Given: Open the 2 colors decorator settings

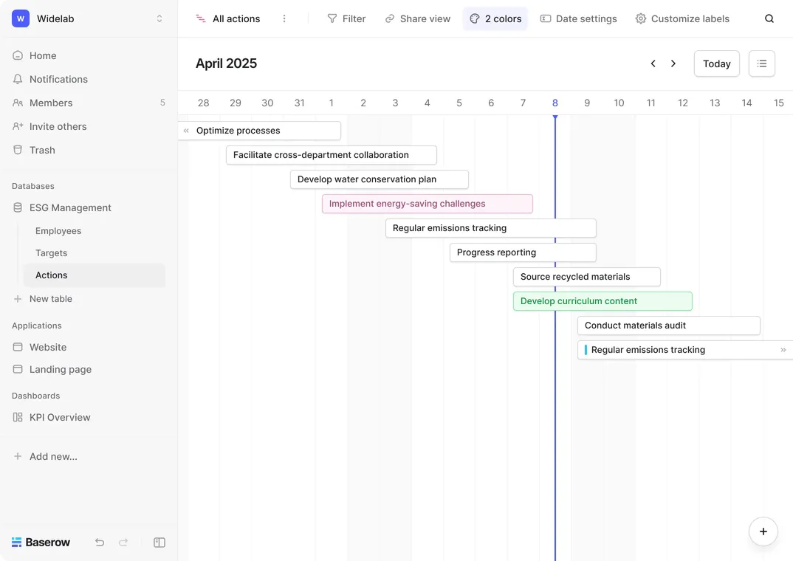Looking at the screenshot, I should pos(495,18).
